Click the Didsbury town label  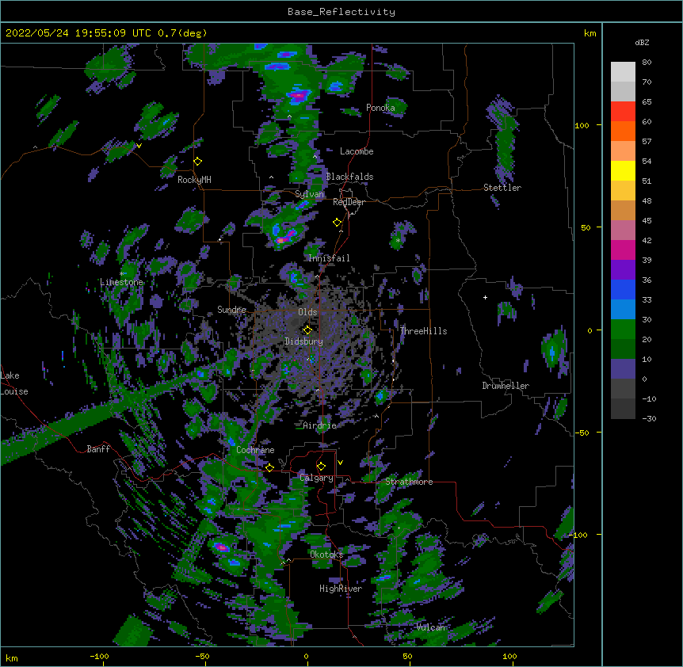(x=303, y=341)
